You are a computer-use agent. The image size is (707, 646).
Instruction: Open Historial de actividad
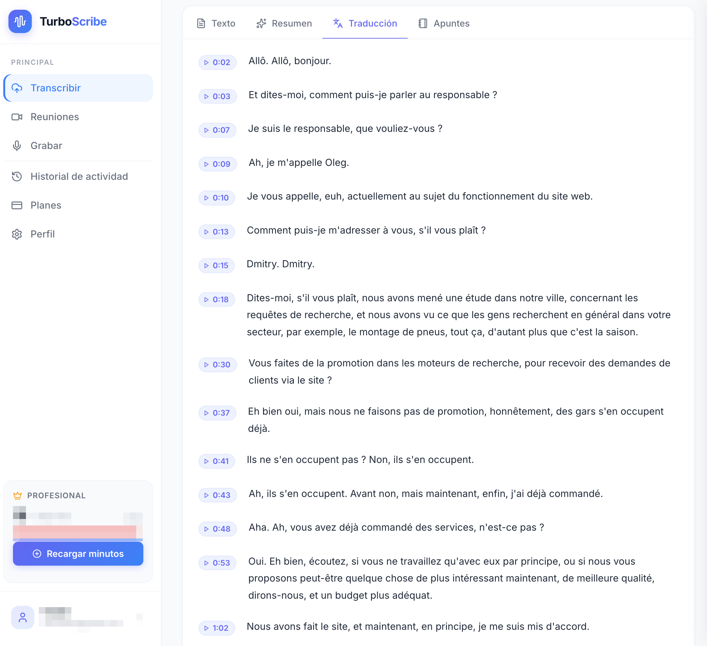click(x=78, y=176)
